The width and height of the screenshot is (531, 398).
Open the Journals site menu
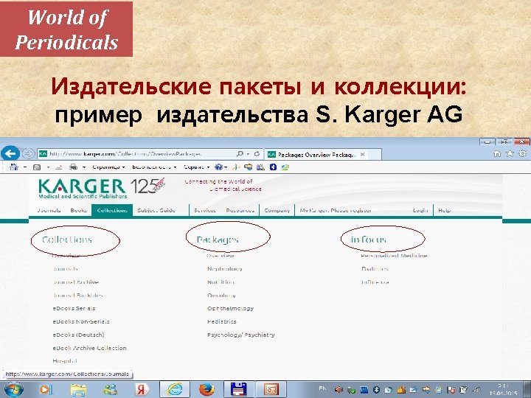click(x=49, y=210)
